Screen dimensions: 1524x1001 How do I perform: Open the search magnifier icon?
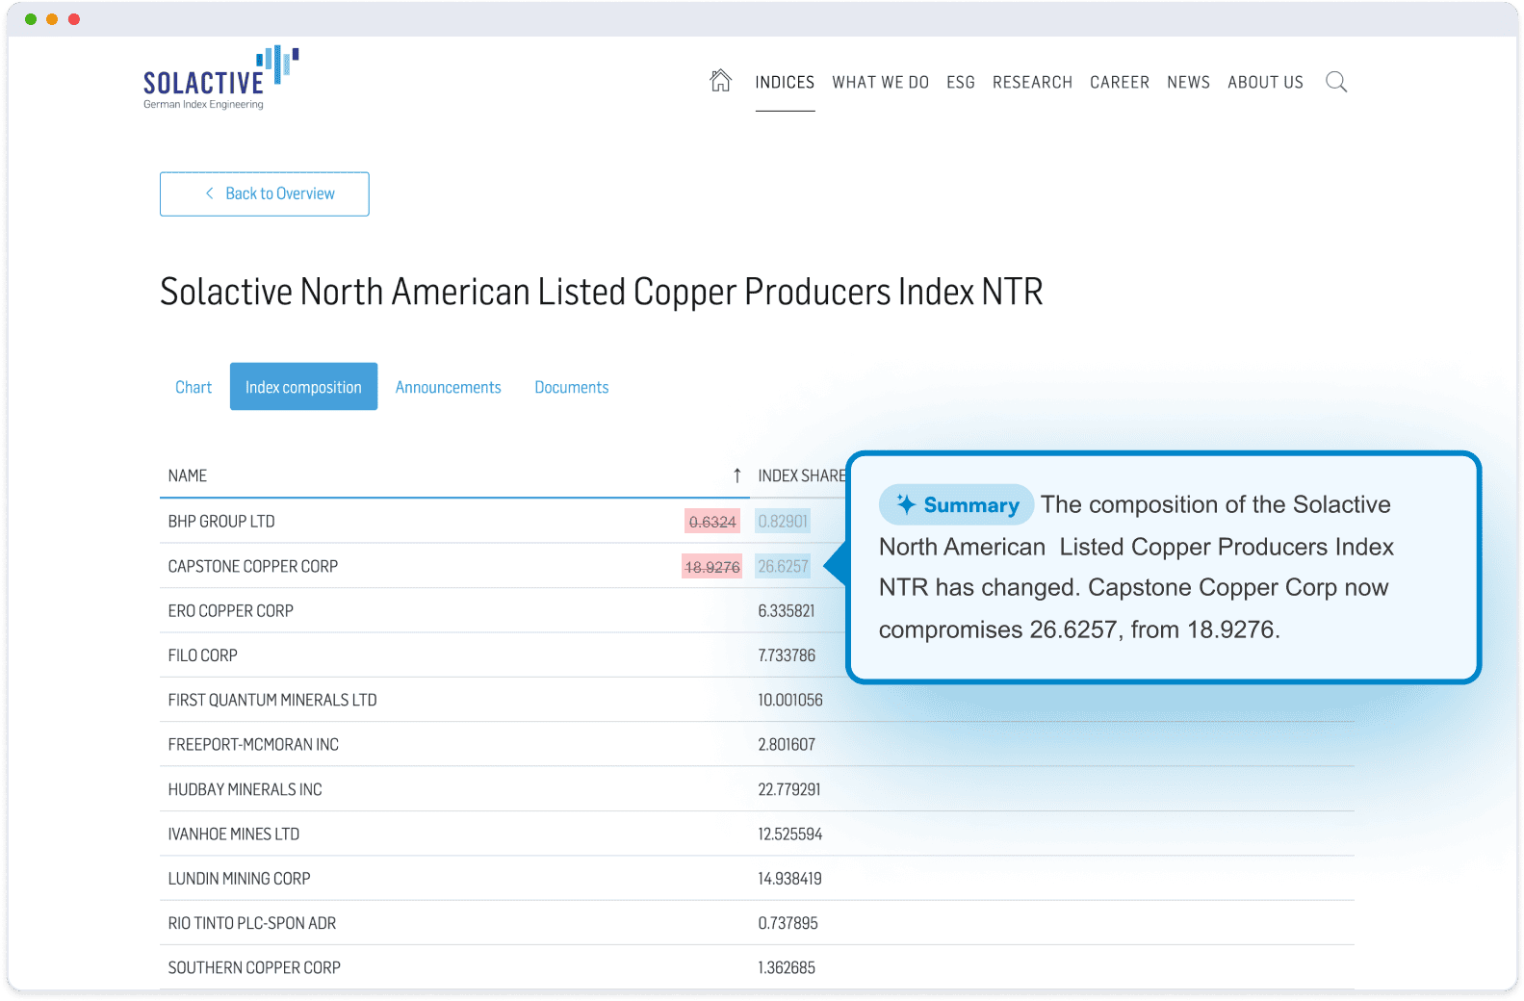(x=1335, y=82)
